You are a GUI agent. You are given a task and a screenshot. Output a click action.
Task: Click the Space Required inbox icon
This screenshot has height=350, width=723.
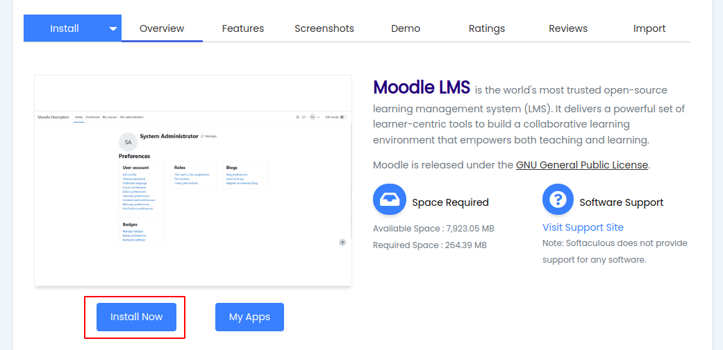[389, 200]
